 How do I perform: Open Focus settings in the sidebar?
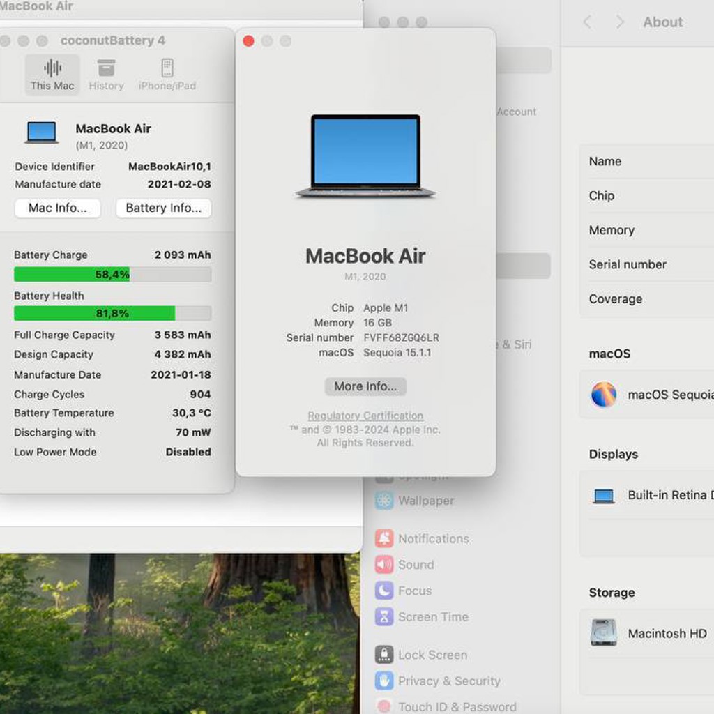point(404,591)
